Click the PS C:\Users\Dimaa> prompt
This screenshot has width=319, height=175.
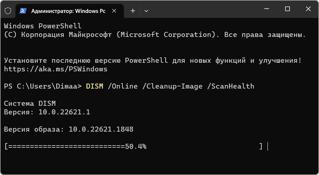43,86
